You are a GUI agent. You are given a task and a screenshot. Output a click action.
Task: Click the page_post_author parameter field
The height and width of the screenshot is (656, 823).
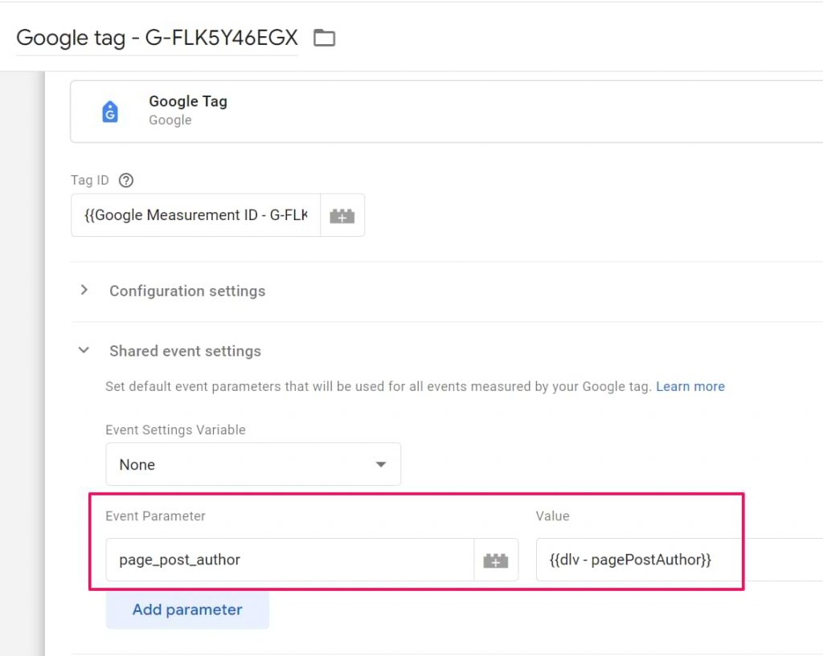point(289,560)
